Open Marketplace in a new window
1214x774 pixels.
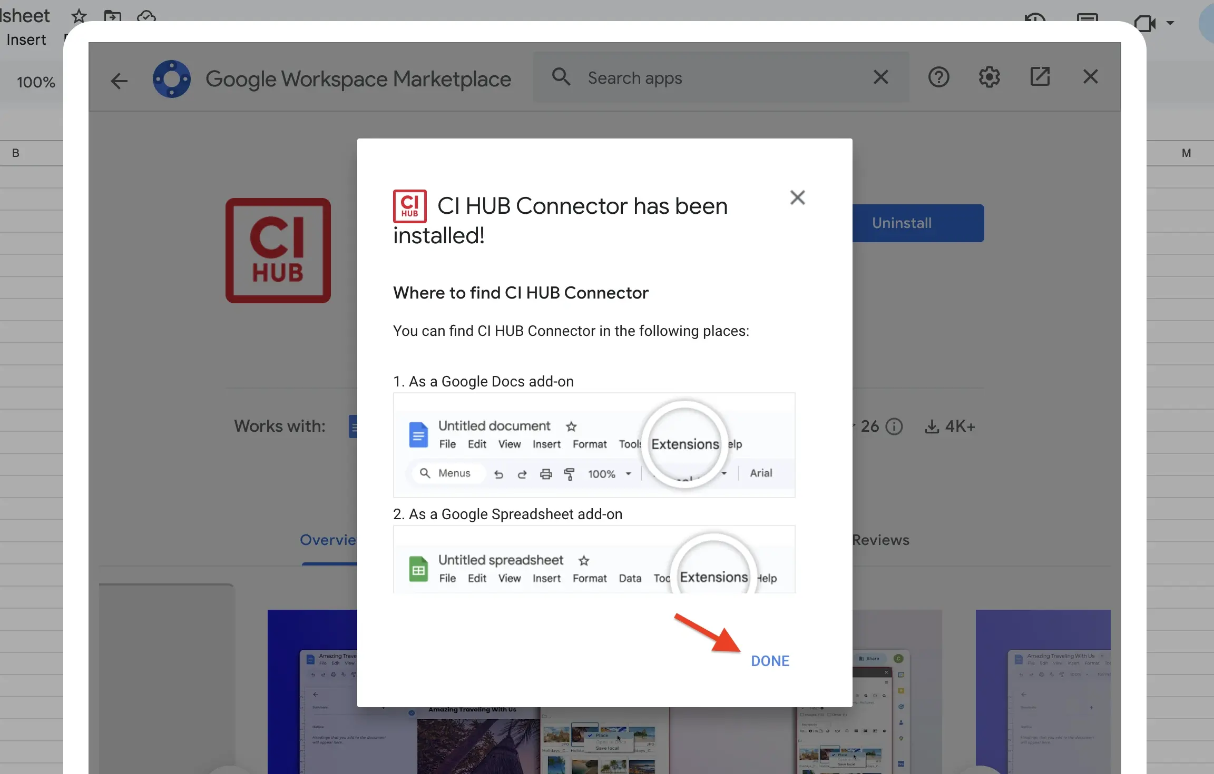(x=1040, y=77)
